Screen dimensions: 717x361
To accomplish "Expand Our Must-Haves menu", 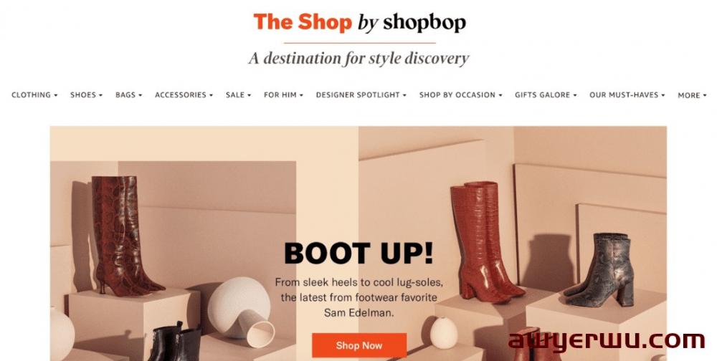I will pyautogui.click(x=627, y=95).
